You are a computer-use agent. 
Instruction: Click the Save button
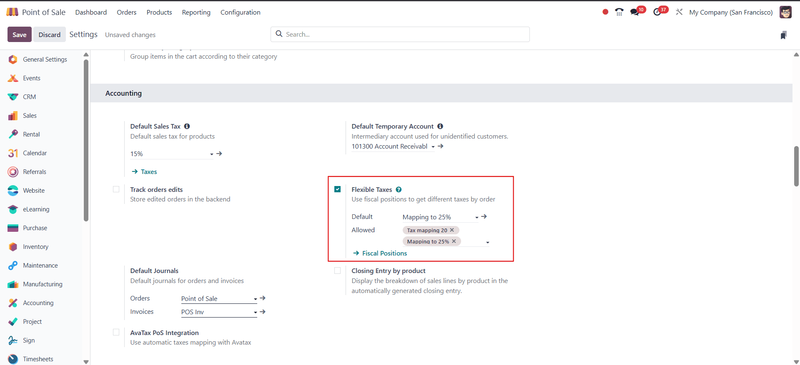point(19,35)
